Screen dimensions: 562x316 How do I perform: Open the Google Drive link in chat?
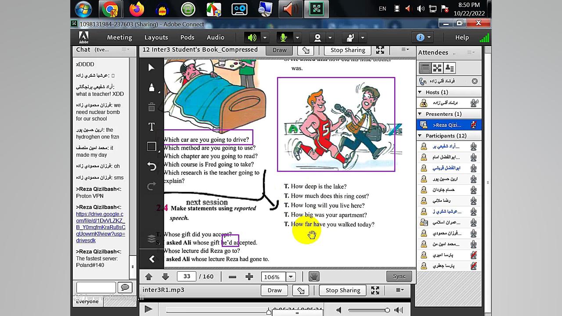coord(101,227)
